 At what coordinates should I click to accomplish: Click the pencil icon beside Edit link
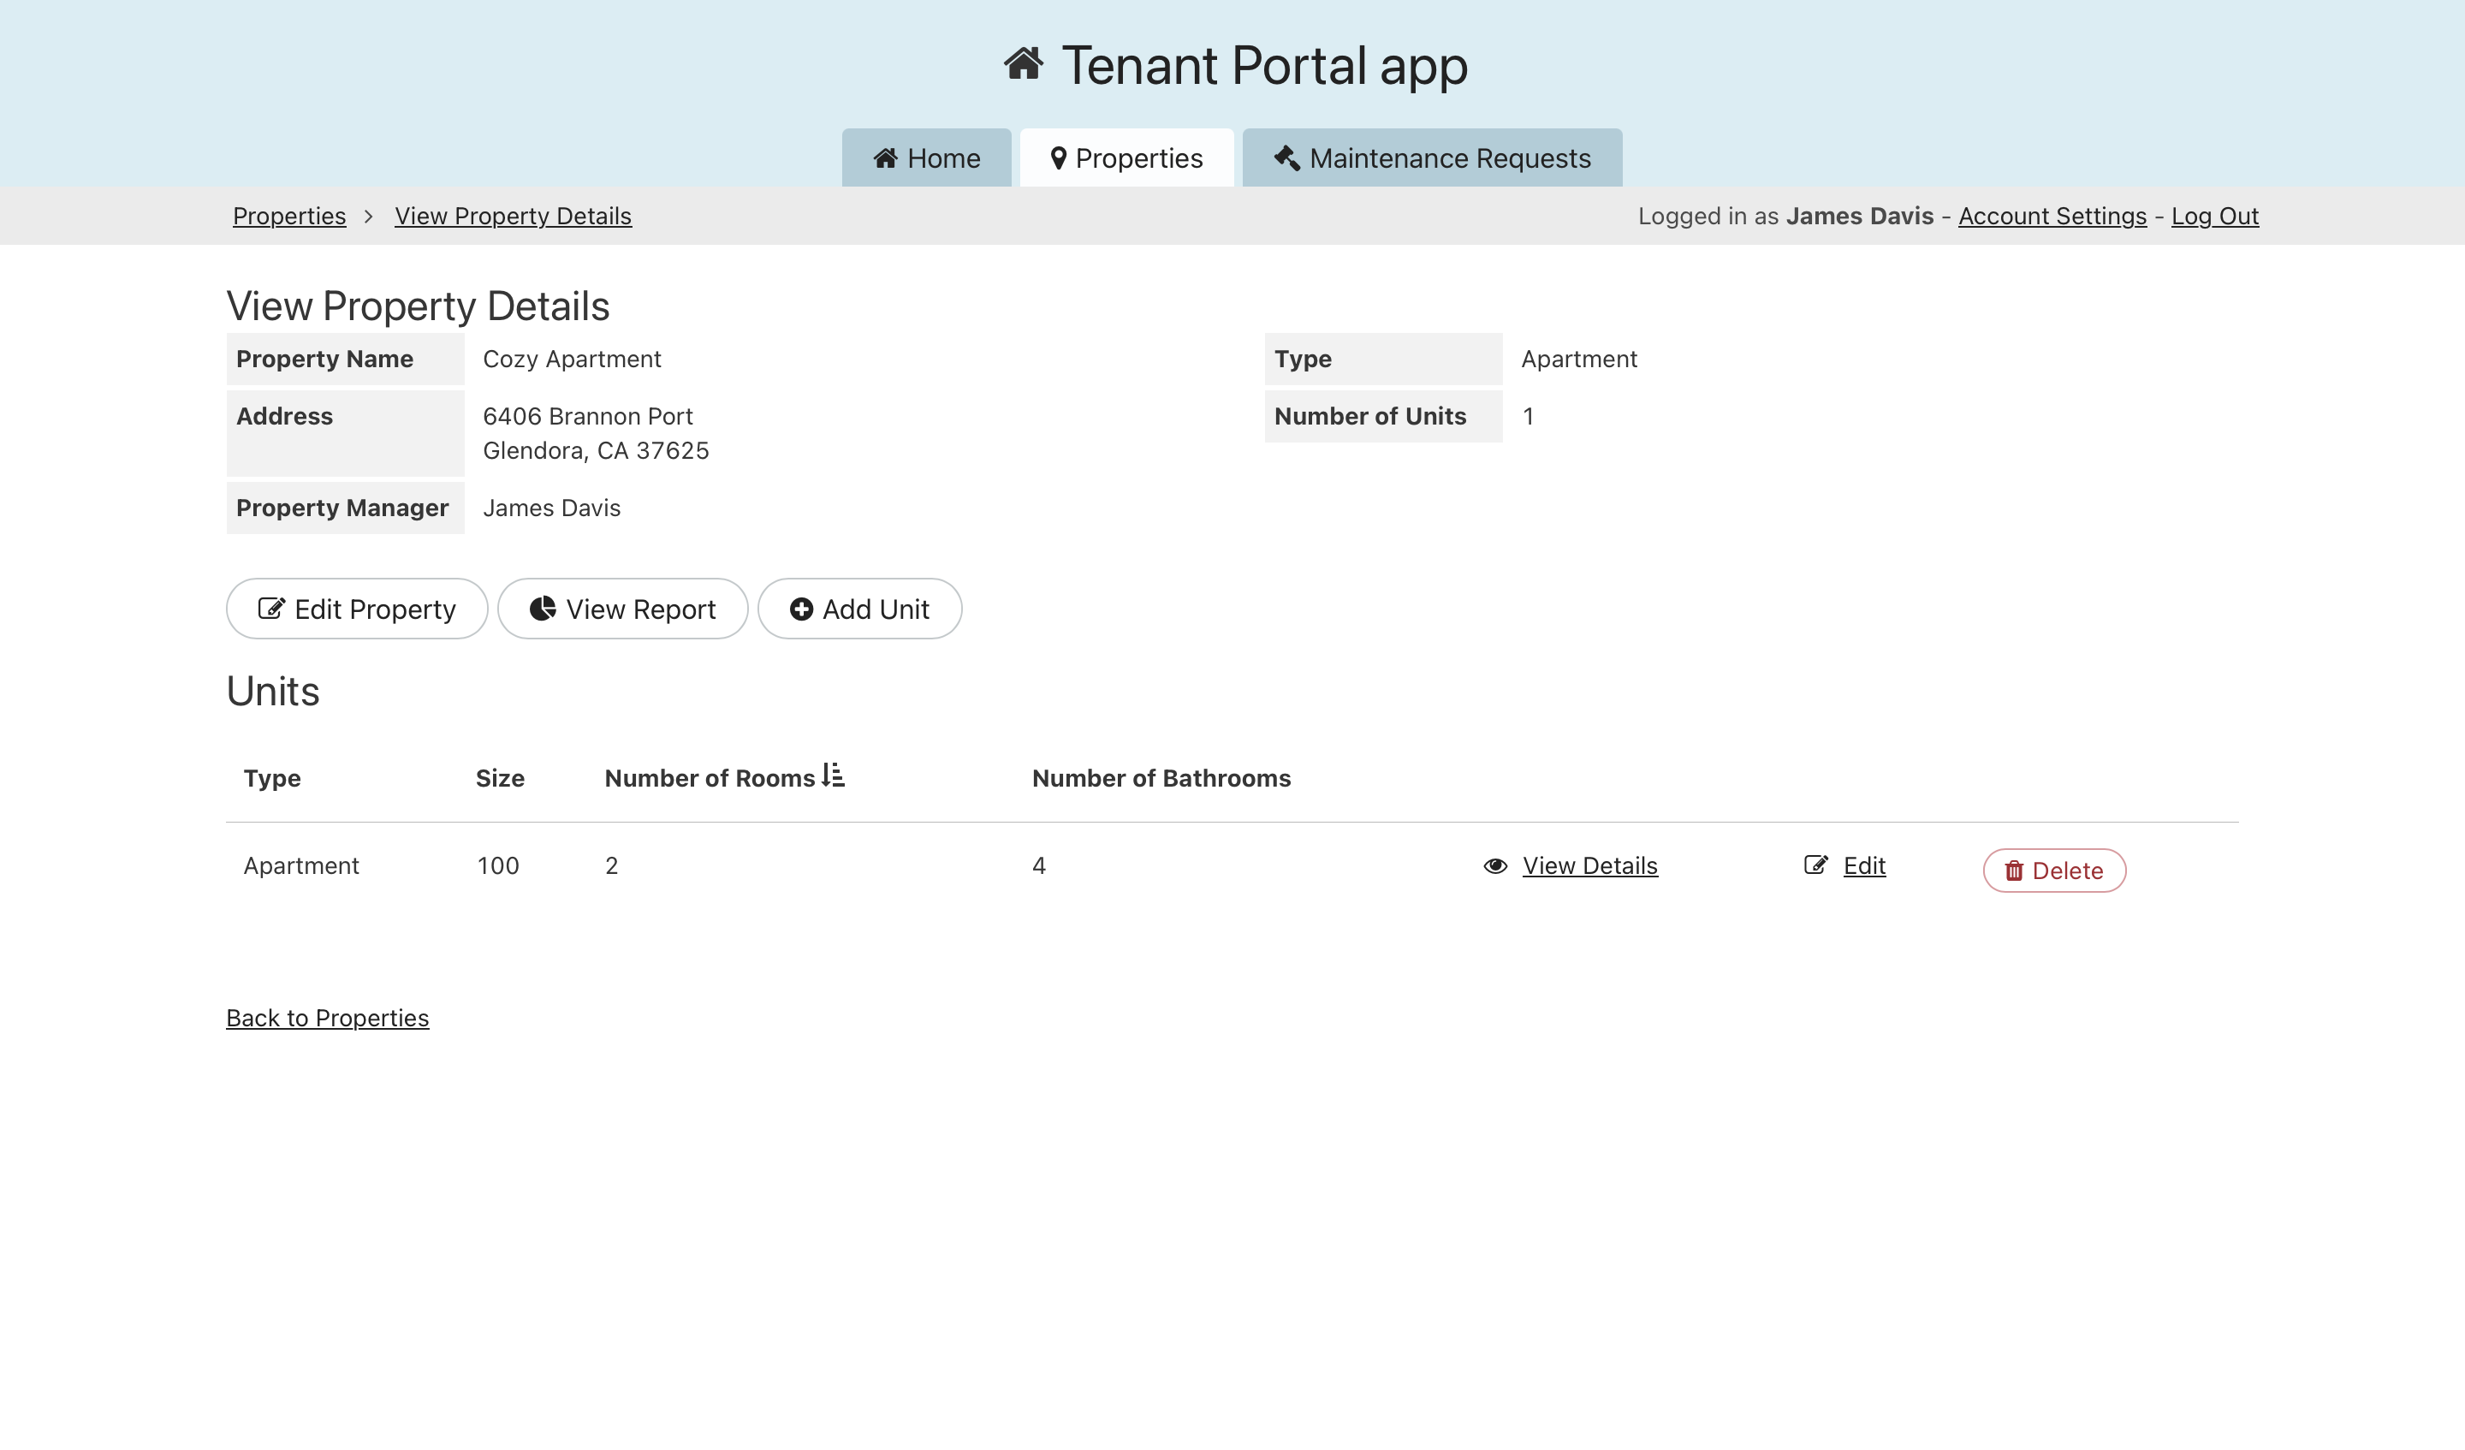[1815, 865]
